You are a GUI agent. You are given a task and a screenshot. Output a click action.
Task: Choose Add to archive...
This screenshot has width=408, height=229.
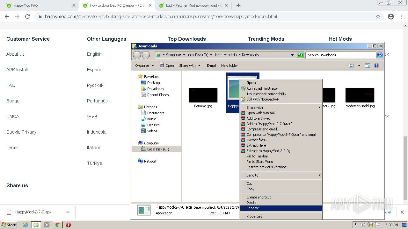click(x=281, y=118)
